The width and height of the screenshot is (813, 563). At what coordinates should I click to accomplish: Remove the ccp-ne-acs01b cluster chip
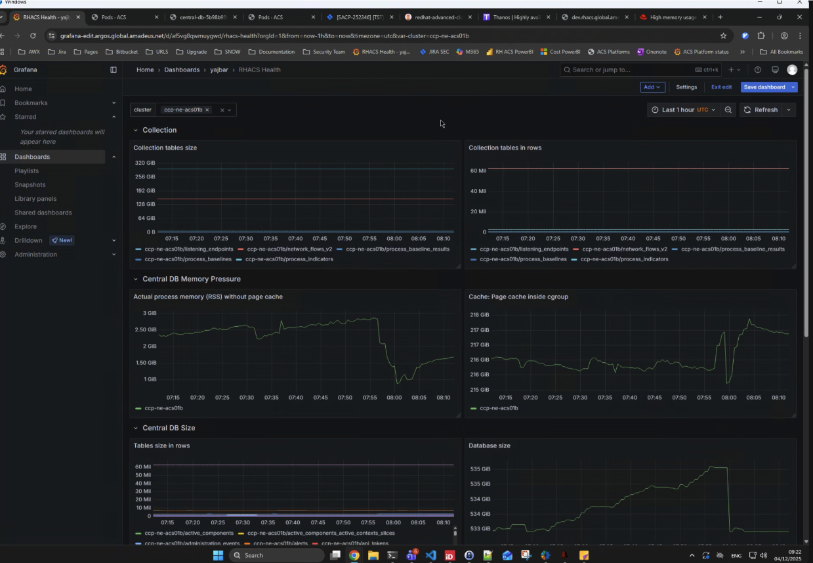click(x=207, y=110)
